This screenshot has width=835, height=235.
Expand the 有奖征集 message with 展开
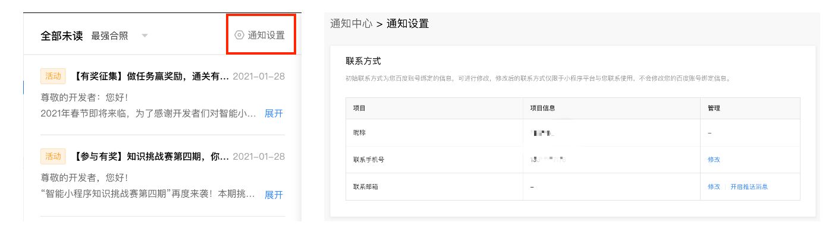tap(274, 113)
